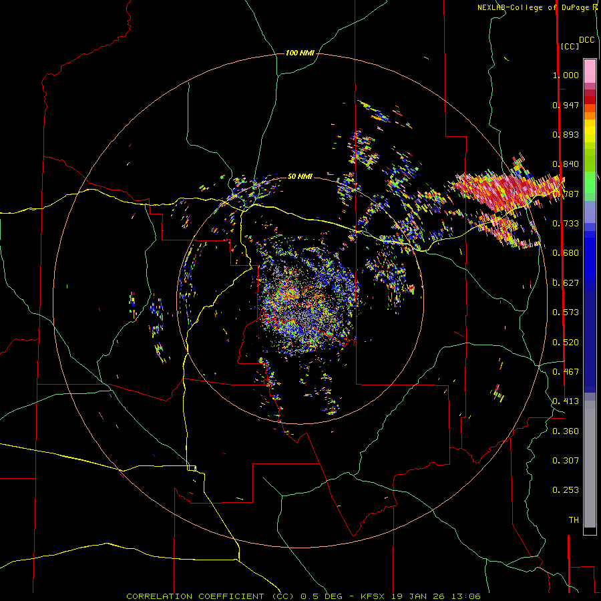Click the 0.253 legend value
Viewport: 601px width, 601px height.
coord(566,490)
